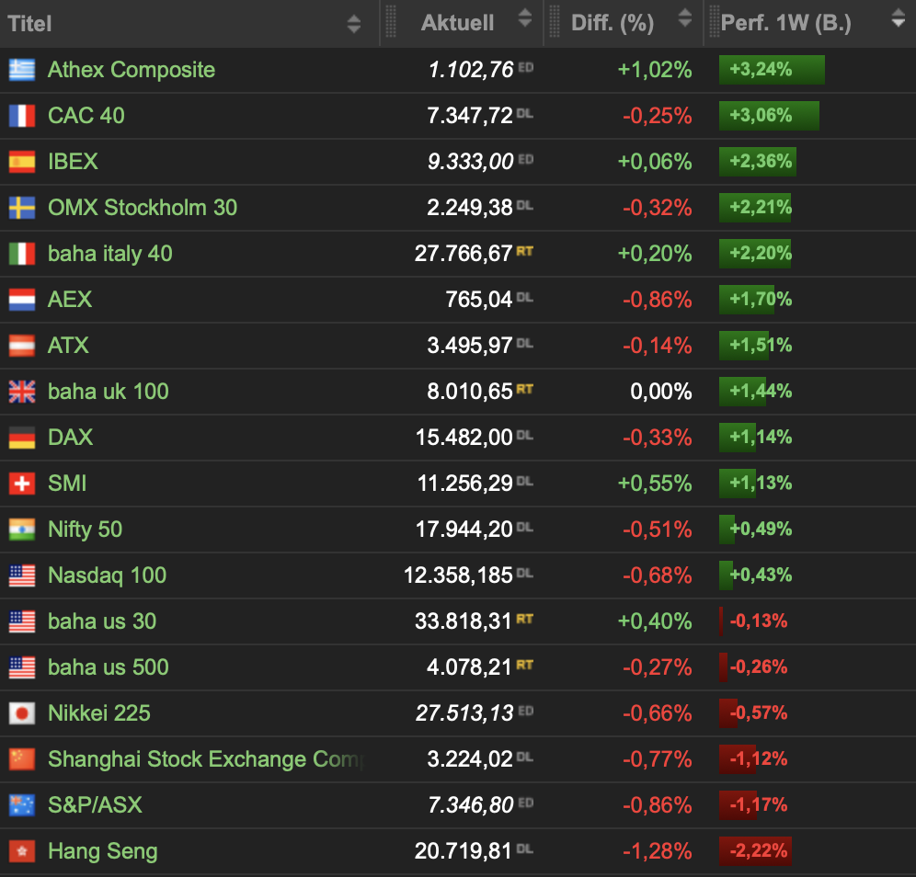Click the Hong Kong flag beside Hang Seng
The width and height of the screenshot is (916, 877).
pos(22,851)
